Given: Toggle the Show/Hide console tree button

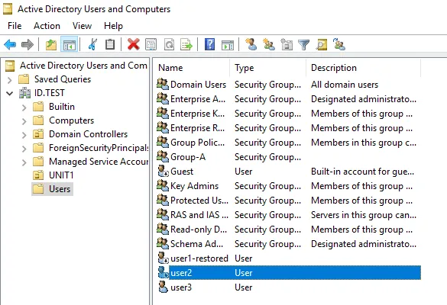Looking at the screenshot, I should coord(70,44).
